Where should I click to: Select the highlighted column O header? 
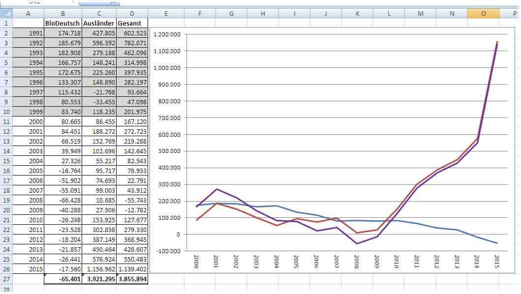(x=483, y=14)
